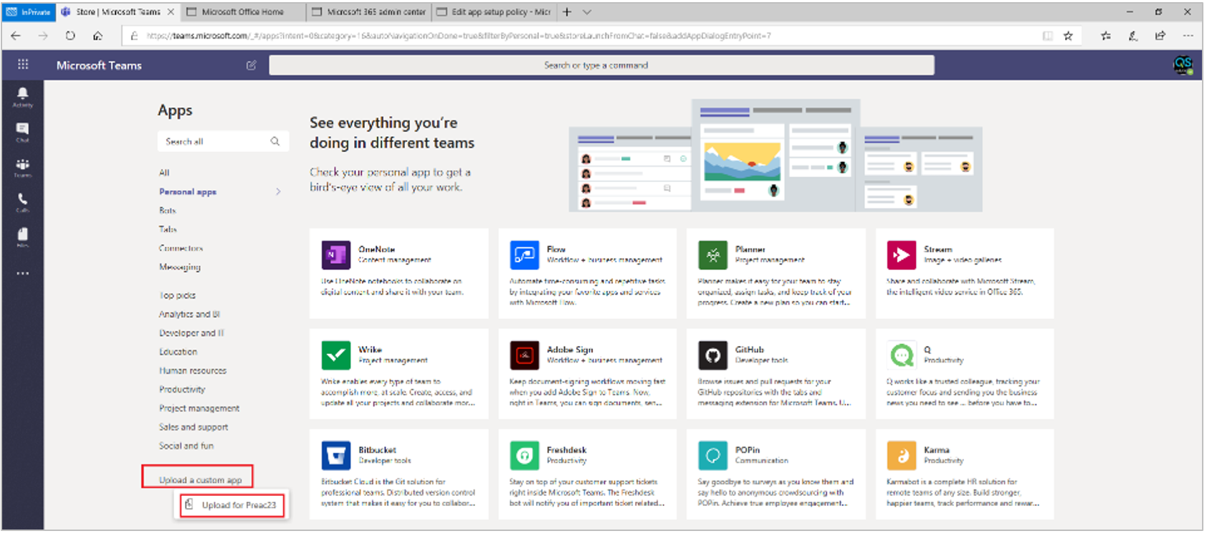1207x536 pixels.
Task: Open the browser add notes pen tool
Action: [x=1133, y=36]
